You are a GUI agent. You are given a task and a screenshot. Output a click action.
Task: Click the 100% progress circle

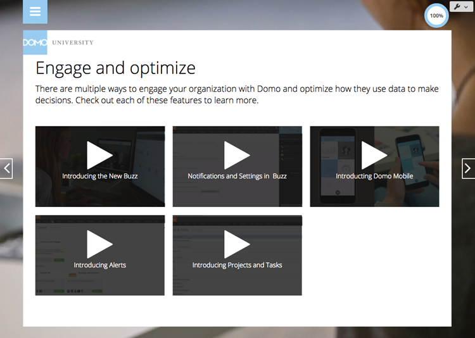click(x=436, y=16)
